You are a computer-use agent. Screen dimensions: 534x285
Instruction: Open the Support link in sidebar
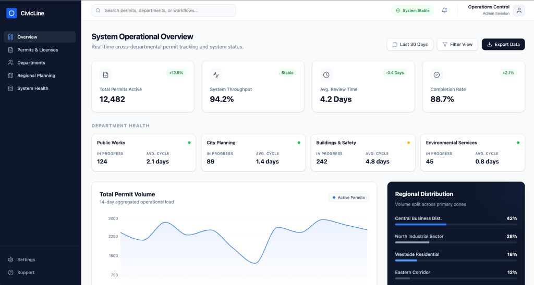coord(26,273)
